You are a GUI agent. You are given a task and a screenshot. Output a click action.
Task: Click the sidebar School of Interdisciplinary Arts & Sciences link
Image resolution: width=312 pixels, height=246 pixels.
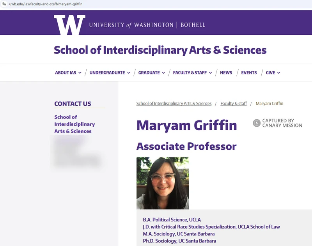tap(74, 124)
